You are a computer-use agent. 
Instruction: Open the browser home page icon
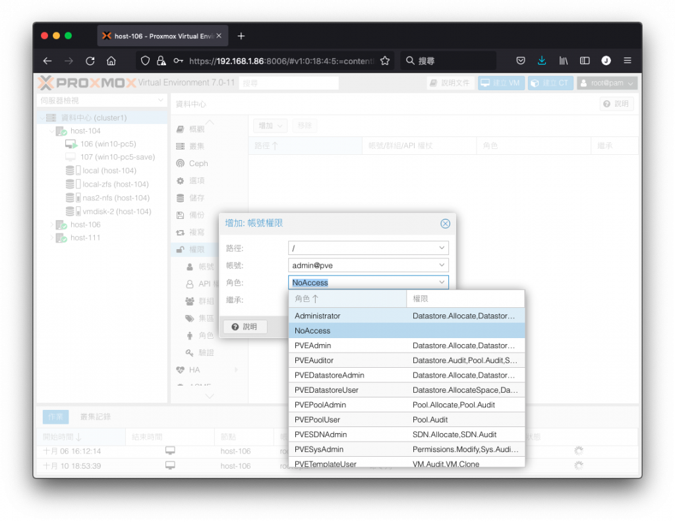click(x=111, y=61)
